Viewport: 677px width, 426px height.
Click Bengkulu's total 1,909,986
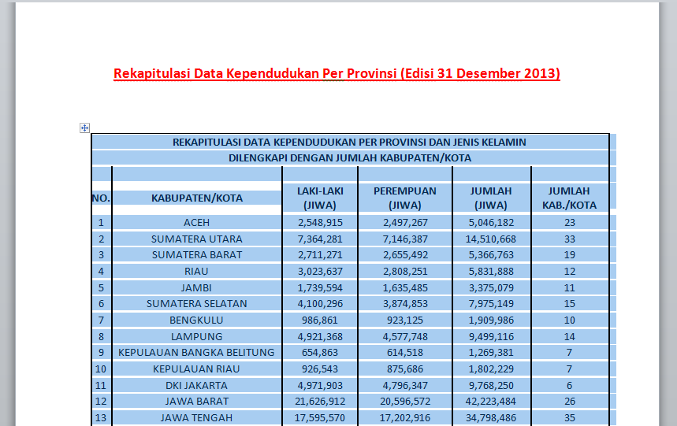point(491,320)
